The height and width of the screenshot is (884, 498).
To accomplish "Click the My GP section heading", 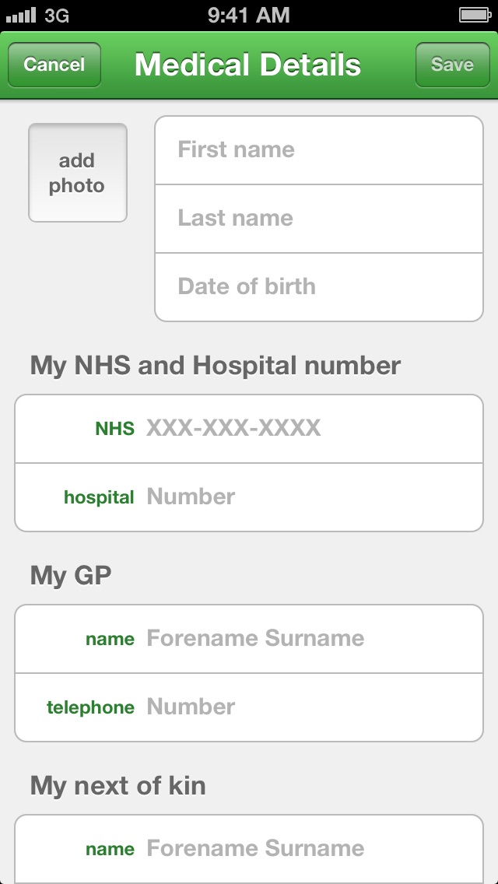I will click(71, 576).
